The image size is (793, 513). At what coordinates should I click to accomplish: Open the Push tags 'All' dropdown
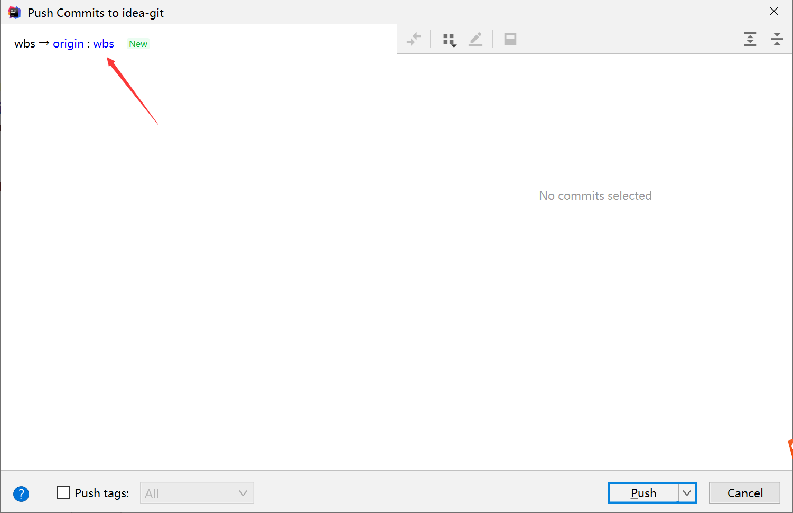tap(197, 493)
